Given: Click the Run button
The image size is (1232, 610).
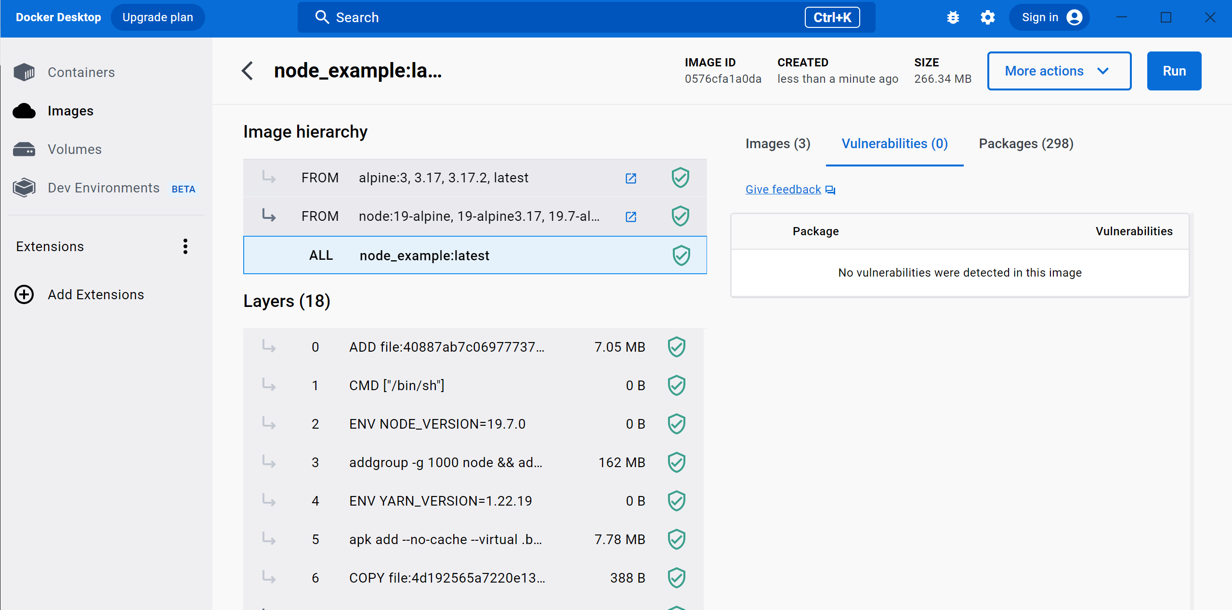Looking at the screenshot, I should click(1174, 71).
